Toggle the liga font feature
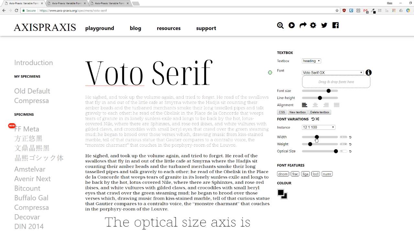The height and width of the screenshot is (233, 414). (x=305, y=174)
